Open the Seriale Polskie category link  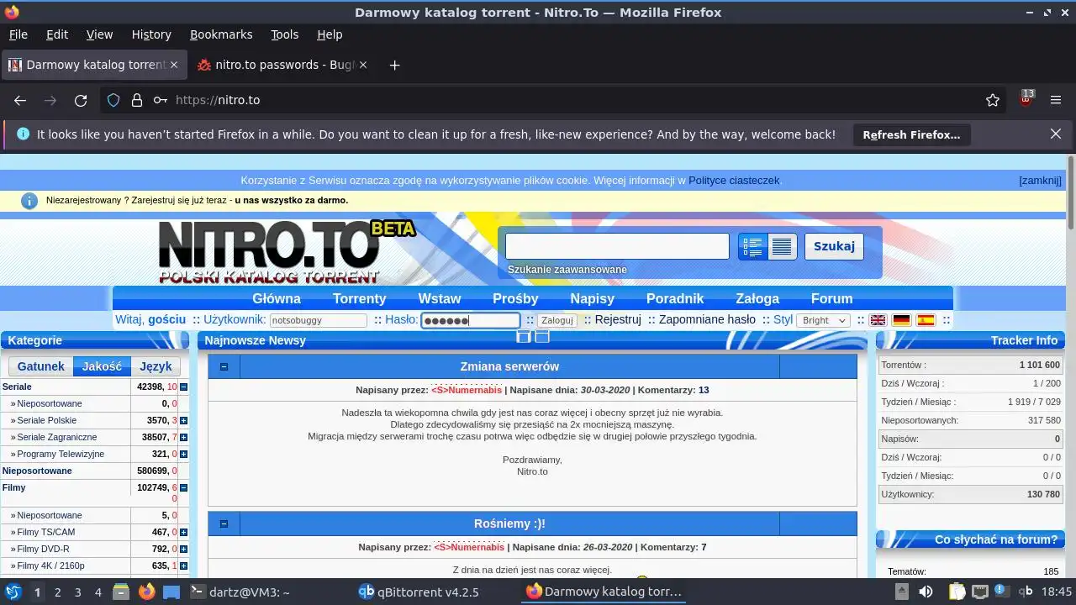tap(46, 420)
